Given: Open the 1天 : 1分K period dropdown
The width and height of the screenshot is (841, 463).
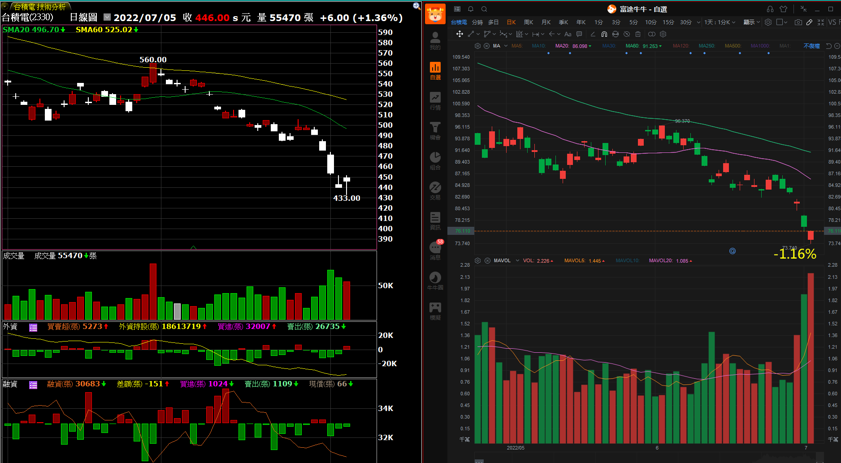Looking at the screenshot, I should click(720, 22).
